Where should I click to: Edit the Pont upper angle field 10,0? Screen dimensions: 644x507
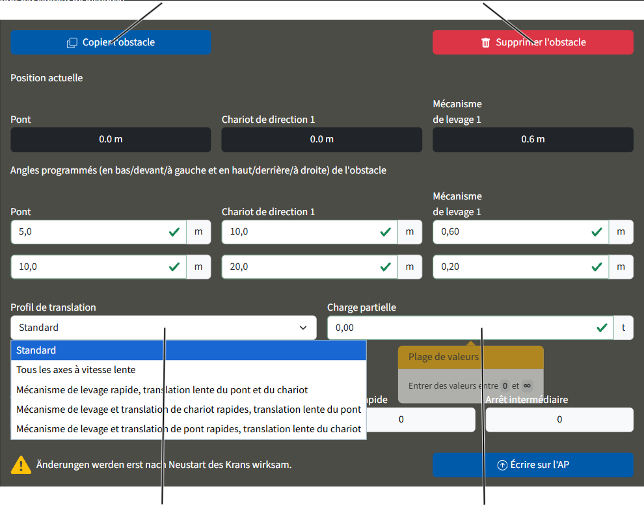click(x=99, y=267)
